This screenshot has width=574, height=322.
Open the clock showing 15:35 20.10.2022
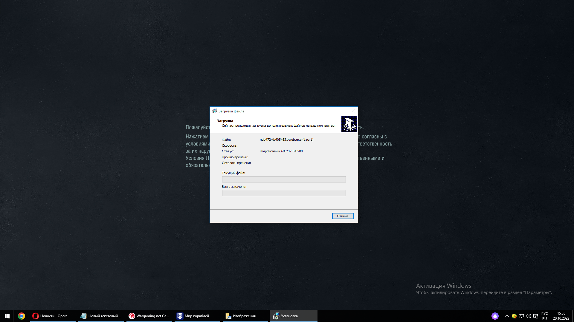pos(561,316)
